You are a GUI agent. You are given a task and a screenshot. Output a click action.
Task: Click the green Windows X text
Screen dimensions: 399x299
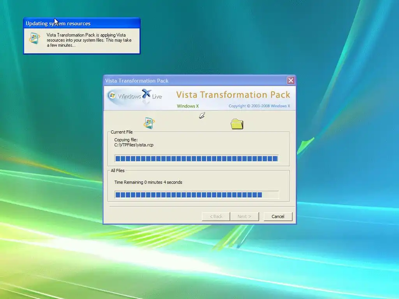tap(188, 106)
